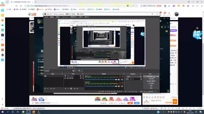Open settings gear for microphone audio channel
The height and width of the screenshot is (114, 204).
tap(122, 80)
